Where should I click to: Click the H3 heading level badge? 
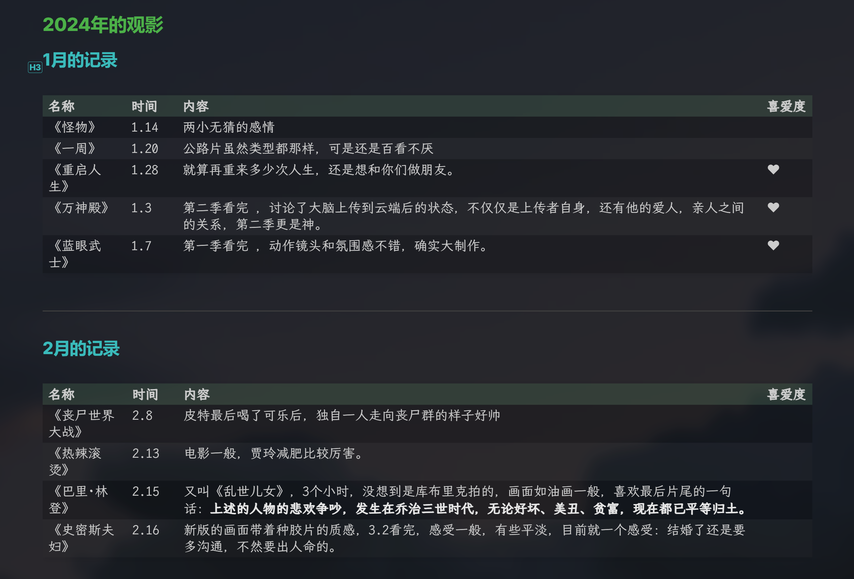pyautogui.click(x=35, y=67)
